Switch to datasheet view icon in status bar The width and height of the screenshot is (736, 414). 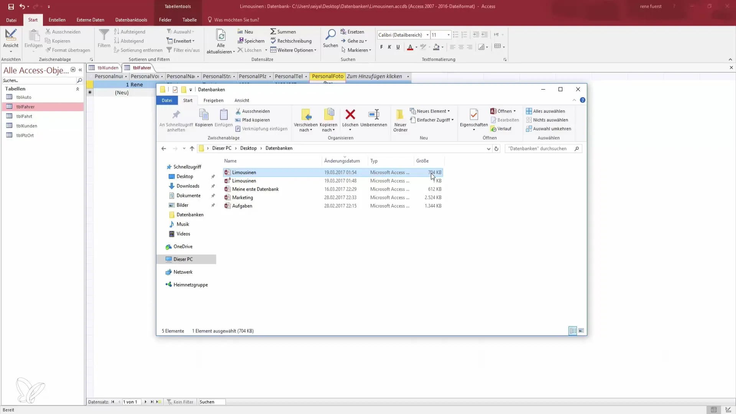(x=714, y=410)
